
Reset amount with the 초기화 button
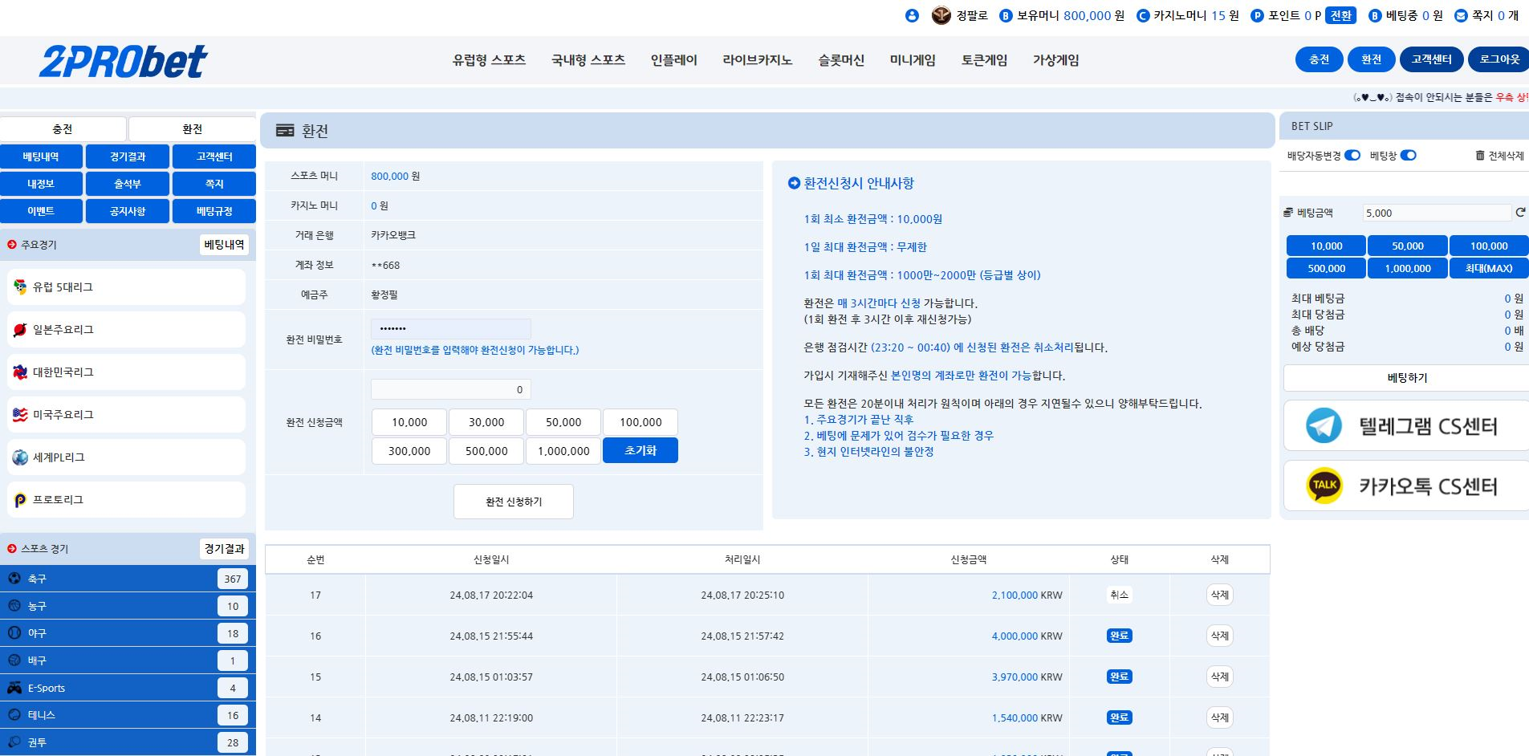(640, 451)
